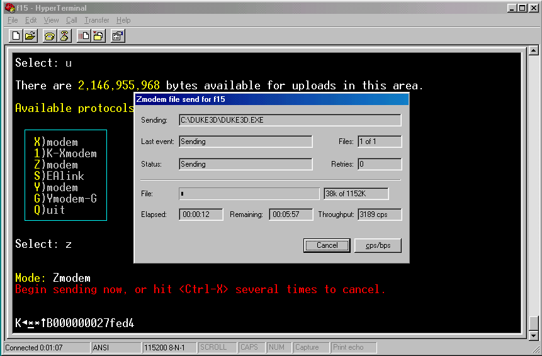Screen dimensions: 542x356
Task: Cancel the Zmodem file transfer
Action: tap(327, 245)
